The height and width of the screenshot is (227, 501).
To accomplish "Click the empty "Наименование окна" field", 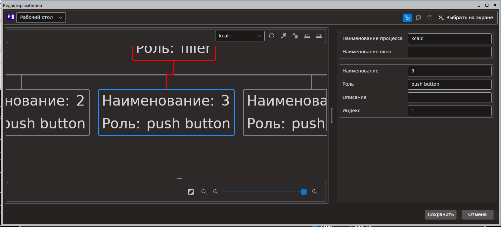I will point(450,52).
